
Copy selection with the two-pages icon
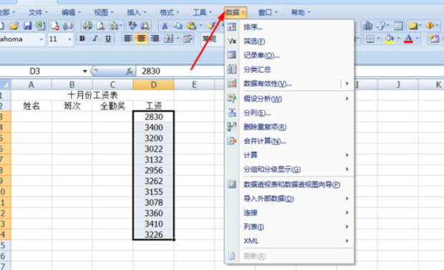click(x=178, y=26)
